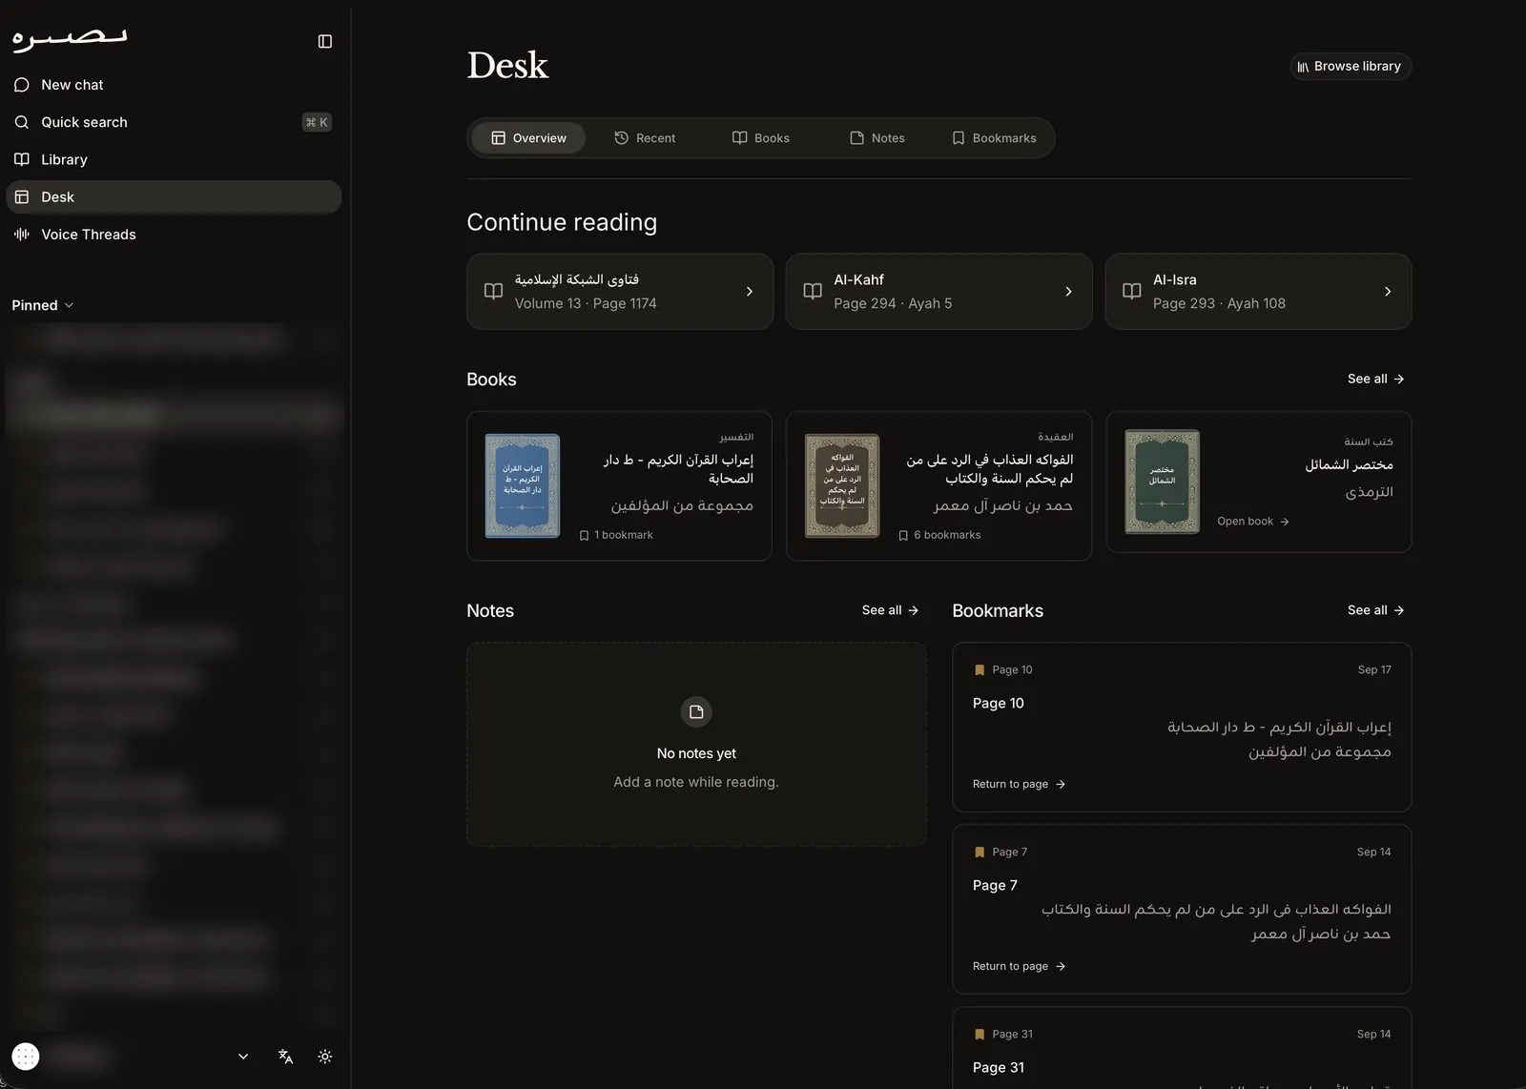Click the Browse library button

pyautogui.click(x=1350, y=66)
